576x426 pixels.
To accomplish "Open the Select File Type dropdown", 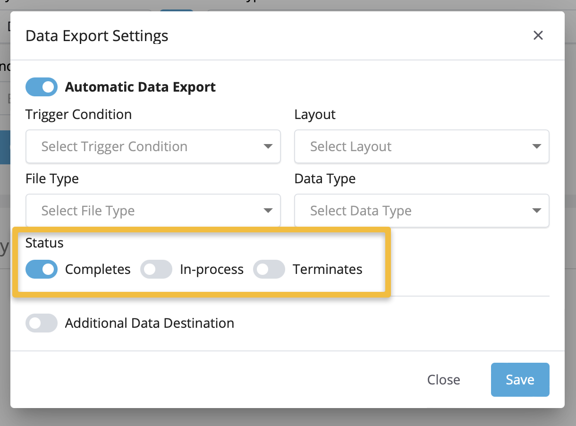I will coord(153,211).
